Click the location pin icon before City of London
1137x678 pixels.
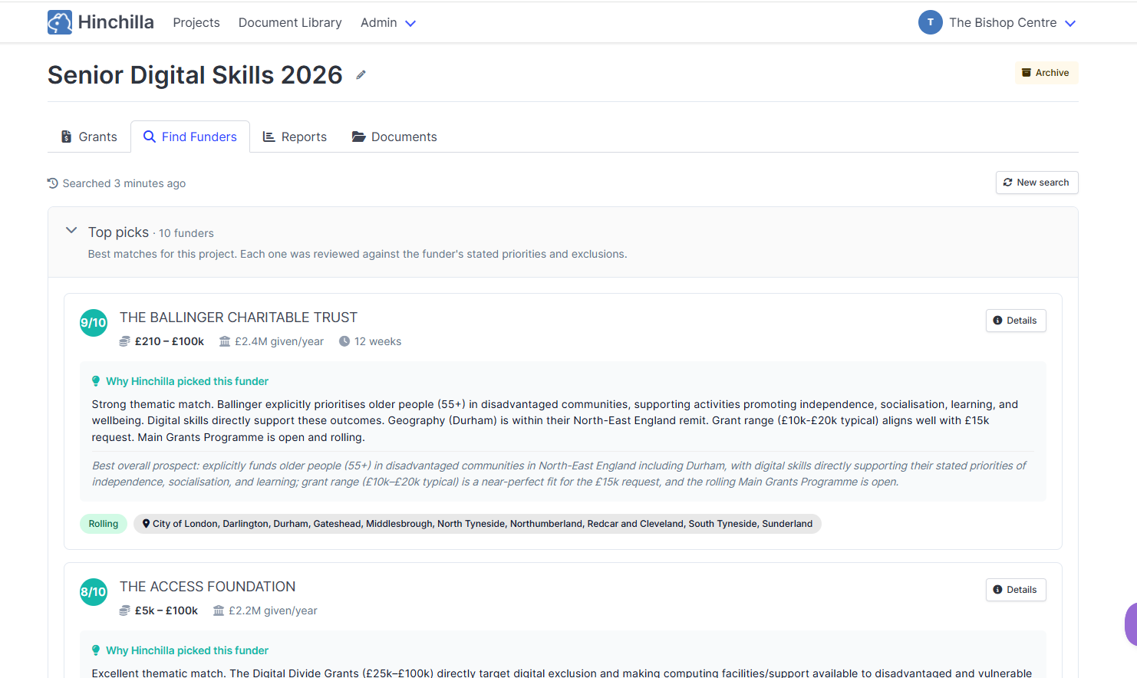(146, 524)
